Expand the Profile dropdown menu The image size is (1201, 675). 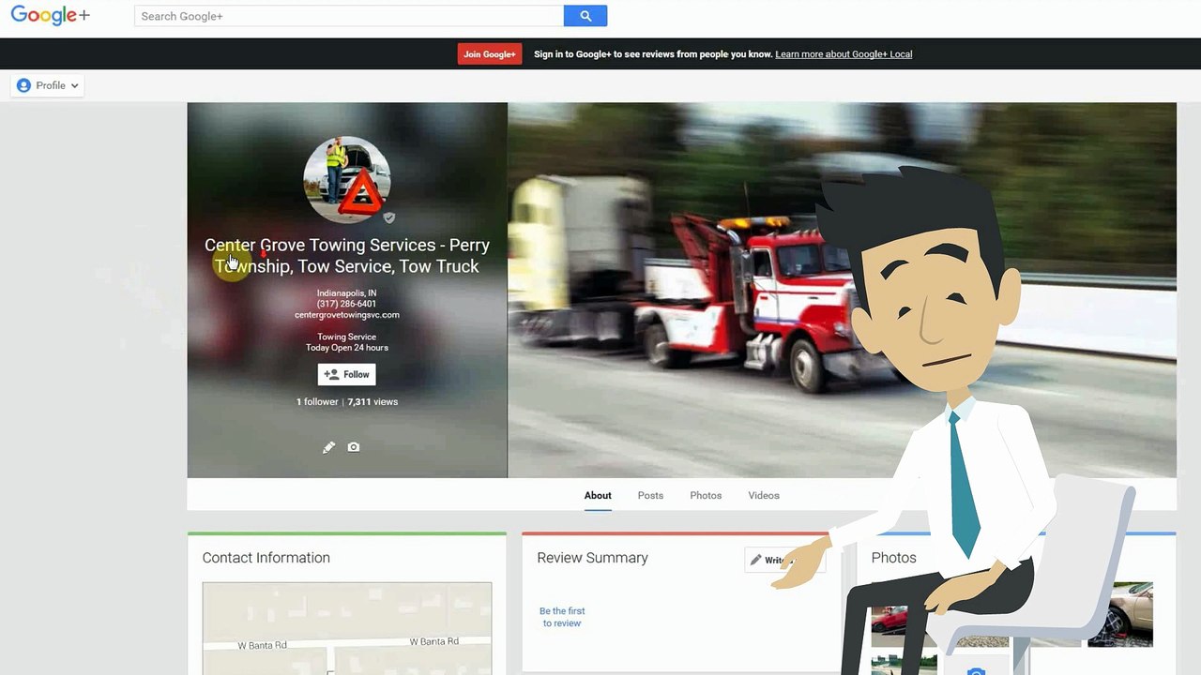point(48,85)
